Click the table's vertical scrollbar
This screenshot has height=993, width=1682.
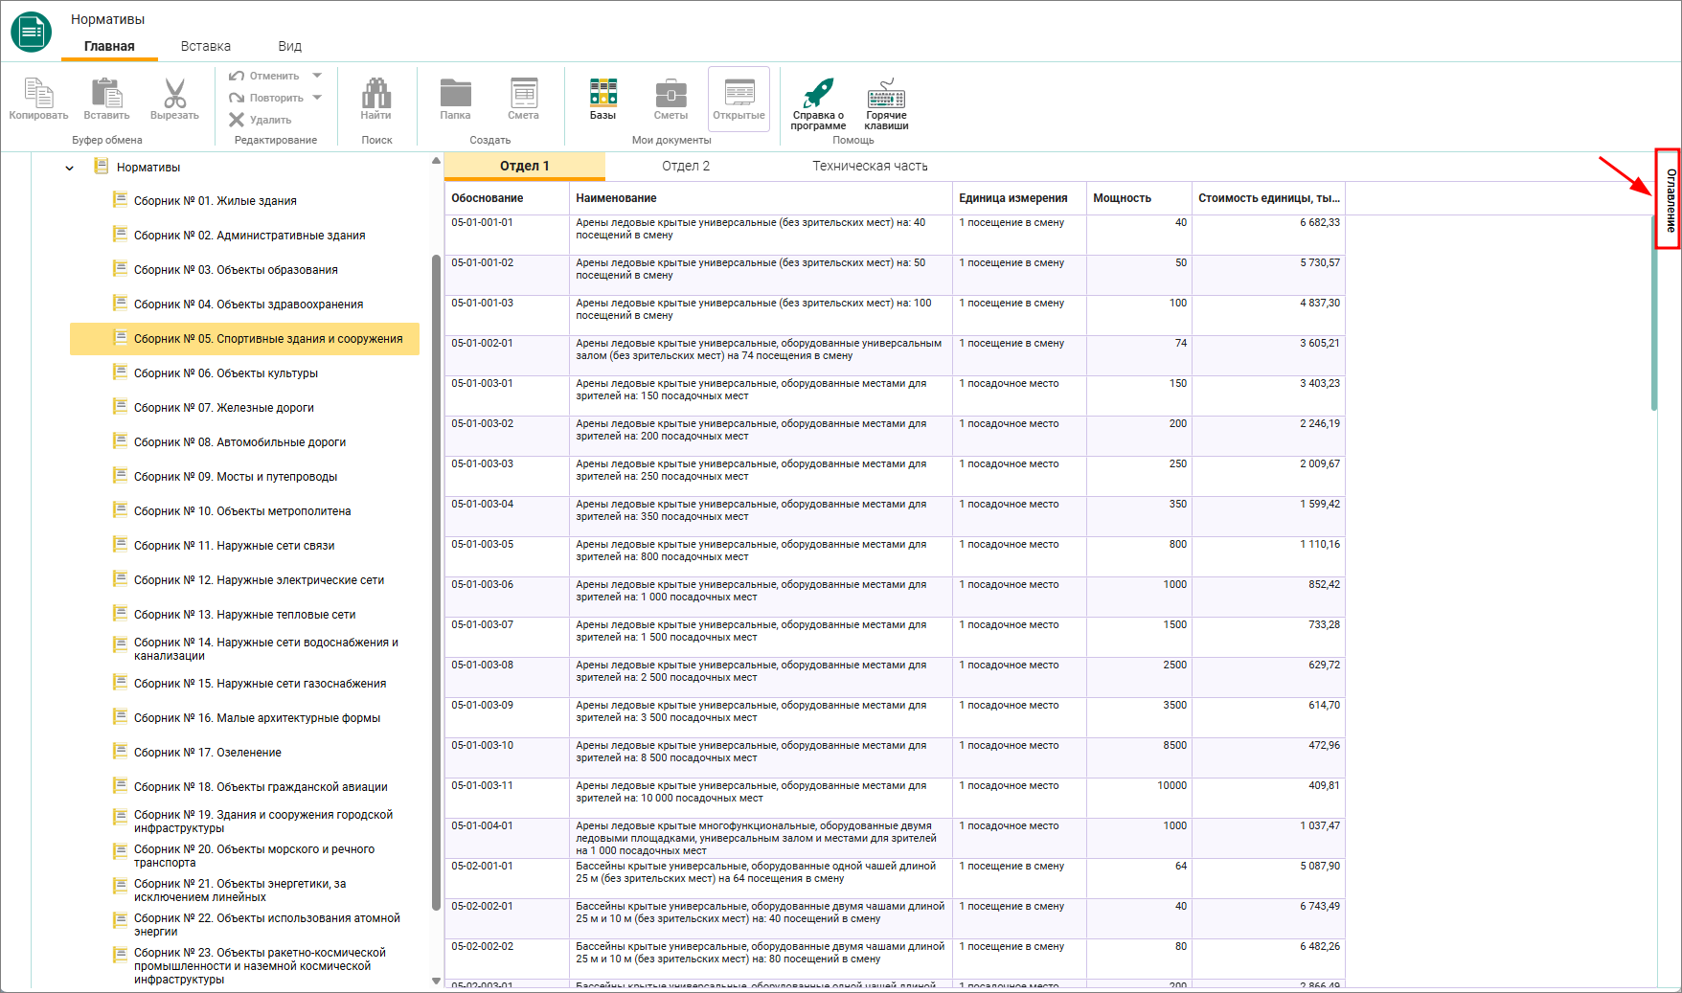point(1654,313)
